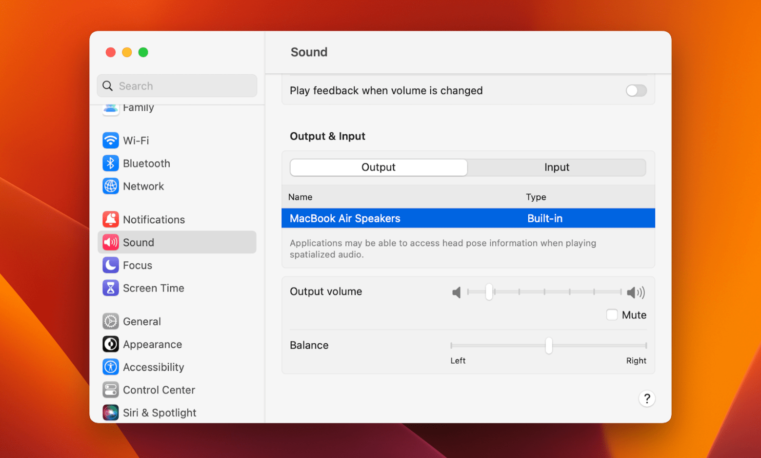Open Notifications preferences
Viewport: 761px width, 458px height.
pyautogui.click(x=154, y=219)
